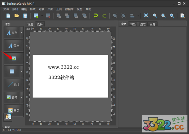Expand the dropdown beside 背景 background
189x134 pixels.
[22, 97]
